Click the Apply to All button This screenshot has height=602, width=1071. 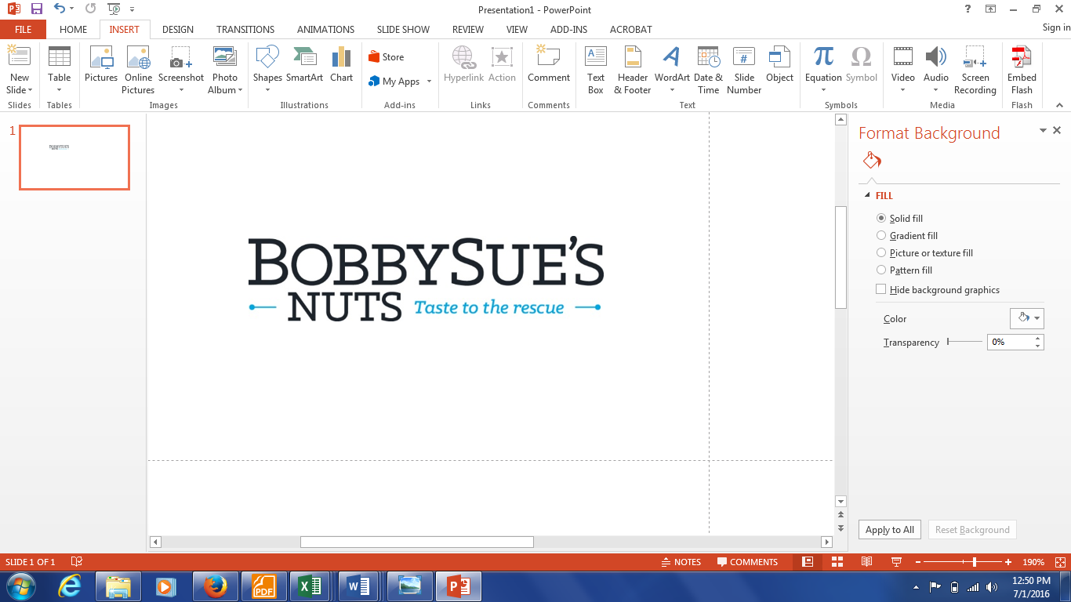(889, 530)
